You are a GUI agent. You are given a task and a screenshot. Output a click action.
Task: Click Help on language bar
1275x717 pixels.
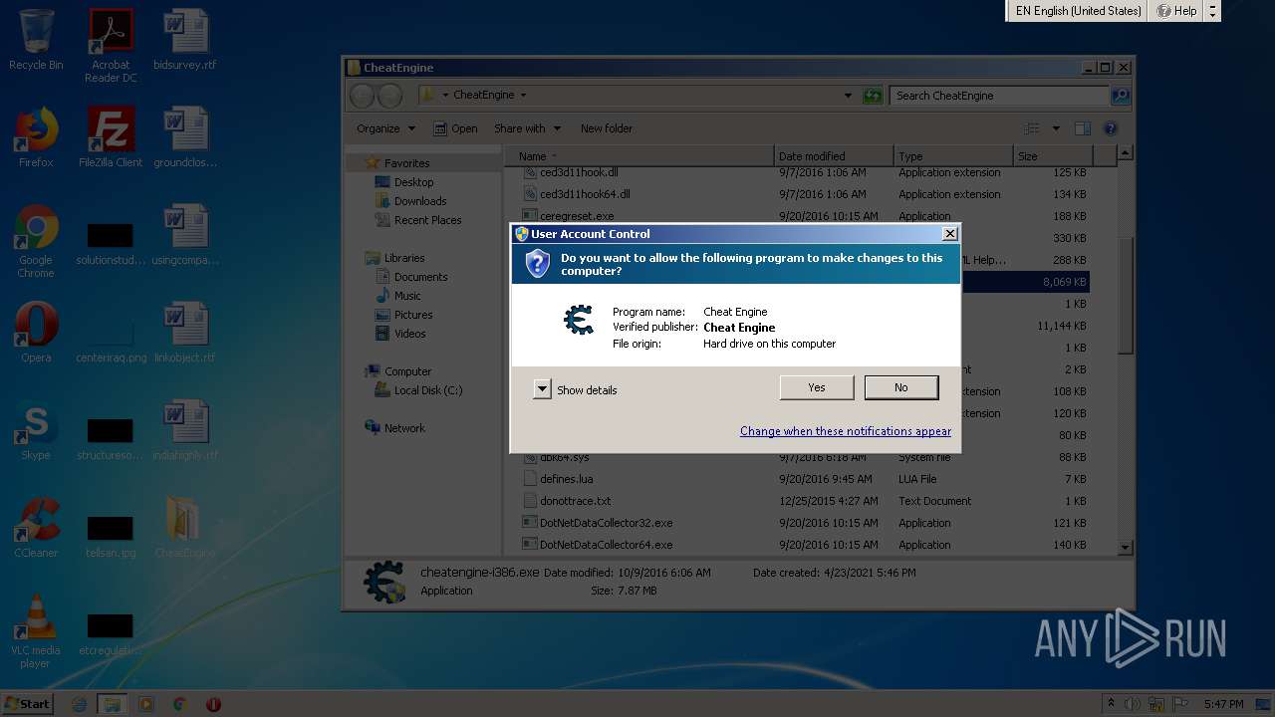click(1177, 11)
